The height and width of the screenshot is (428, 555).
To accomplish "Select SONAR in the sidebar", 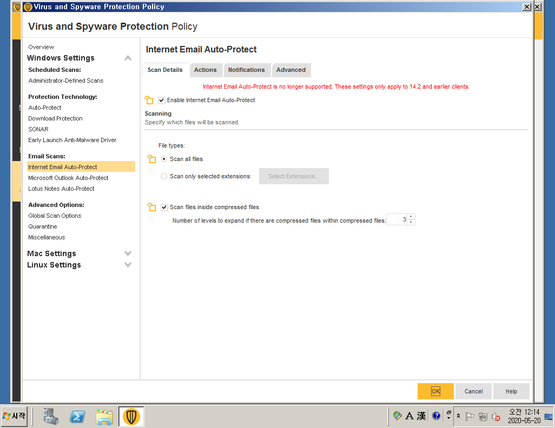I will tap(38, 129).
